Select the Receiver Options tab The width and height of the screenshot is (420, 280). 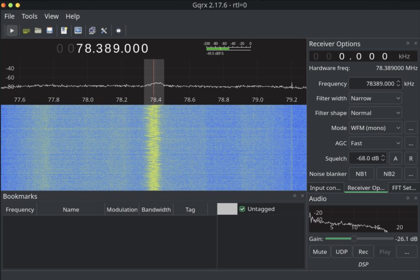(x=366, y=188)
